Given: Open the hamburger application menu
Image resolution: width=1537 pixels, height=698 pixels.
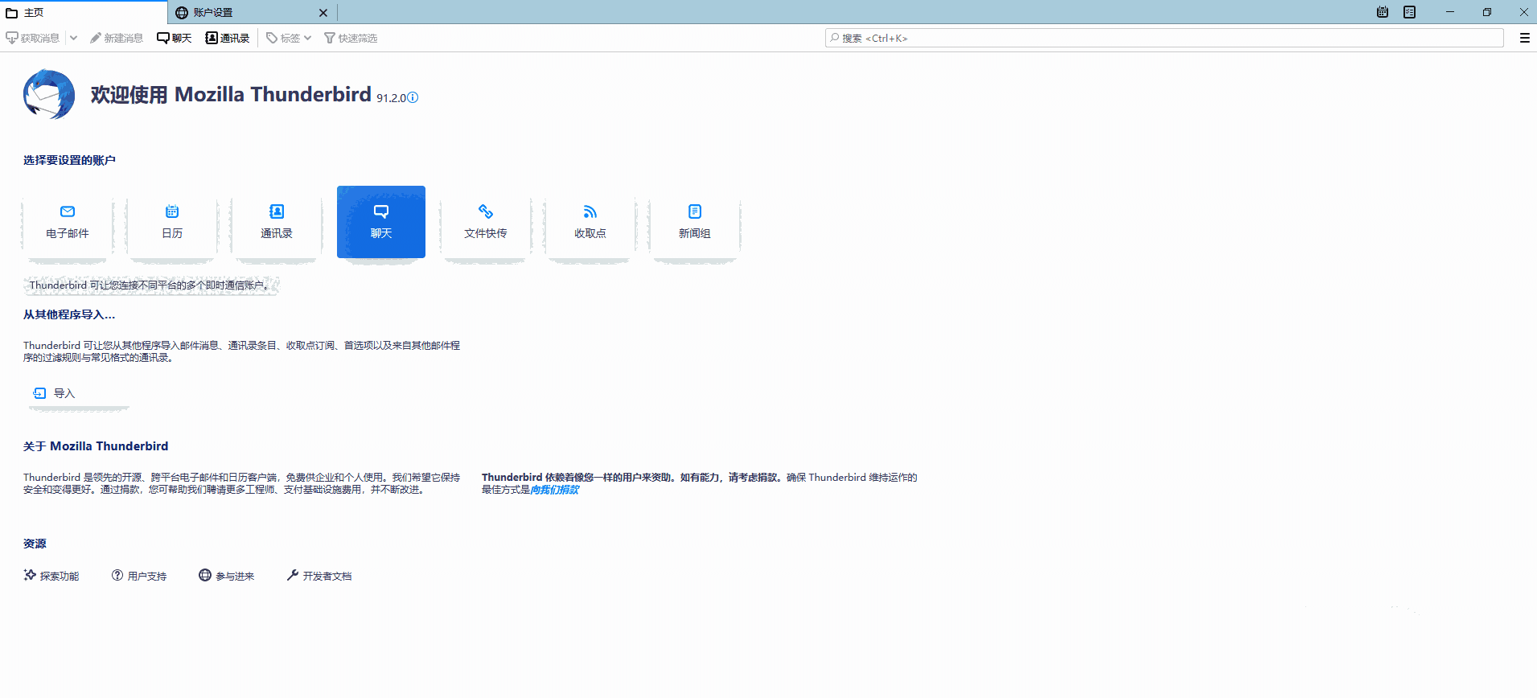Looking at the screenshot, I should coord(1524,38).
